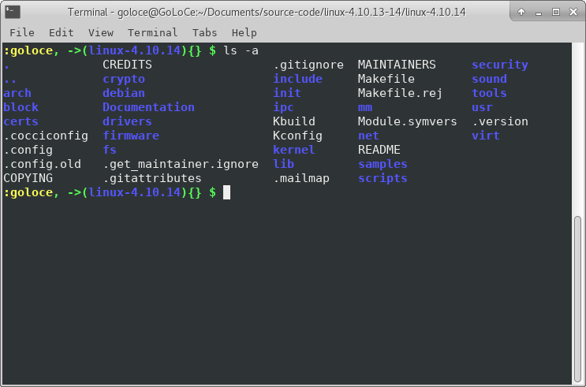The width and height of the screenshot is (586, 387).
Task: Click the 'ls -a' command text
Action: coord(241,50)
